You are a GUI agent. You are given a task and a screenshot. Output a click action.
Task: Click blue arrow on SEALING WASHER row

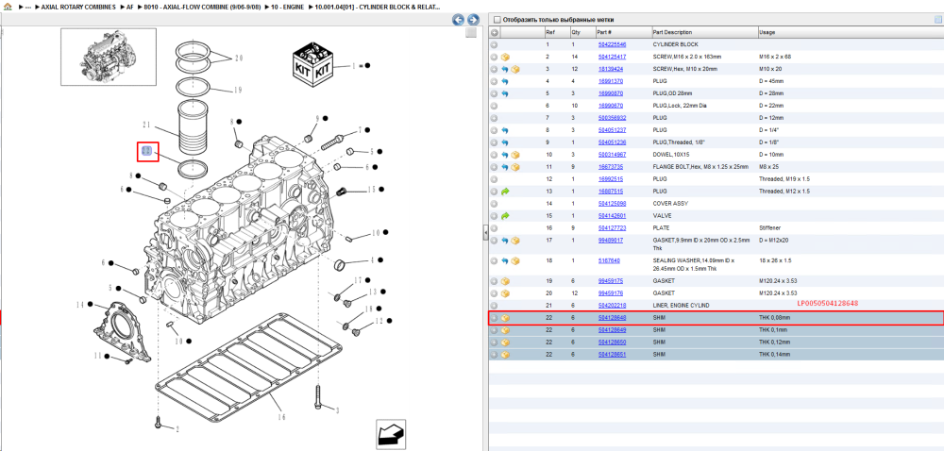(505, 261)
